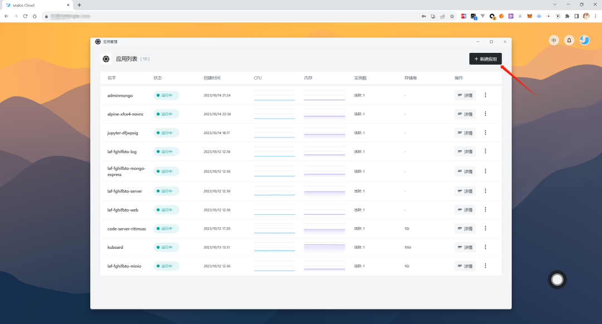This screenshot has width=602, height=324.
Task: Maximize the 应用管理 app window
Action: tap(491, 41)
